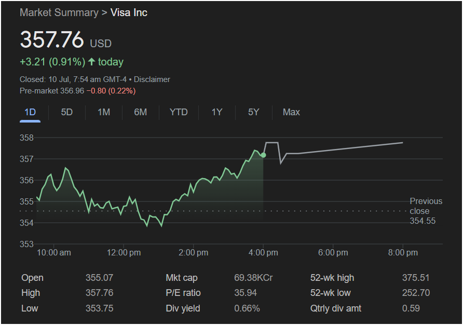
Task: Click the 8:00 pm axis label
Action: pos(403,253)
